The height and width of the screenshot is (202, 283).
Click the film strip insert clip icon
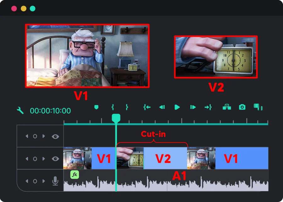pyautogui.click(x=258, y=107)
